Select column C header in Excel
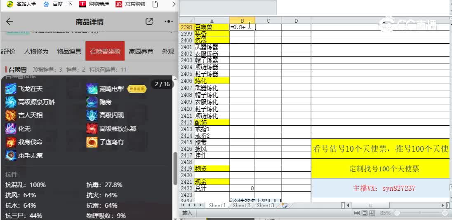 click(x=268, y=21)
